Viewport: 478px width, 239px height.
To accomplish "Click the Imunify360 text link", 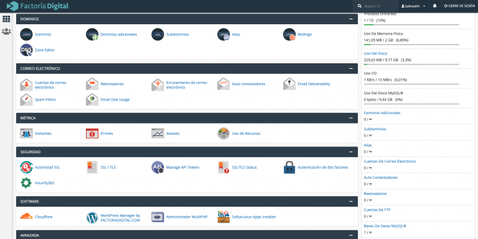I will pos(44,183).
